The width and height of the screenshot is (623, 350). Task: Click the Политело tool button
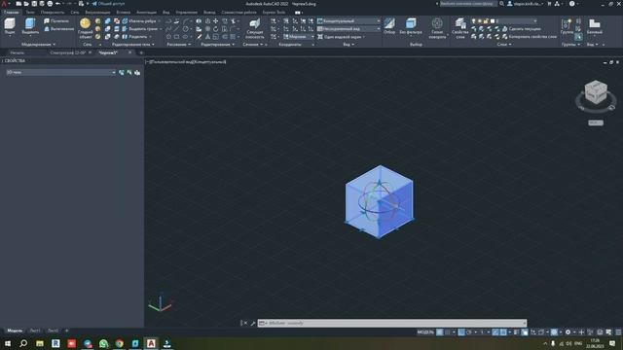click(56, 20)
